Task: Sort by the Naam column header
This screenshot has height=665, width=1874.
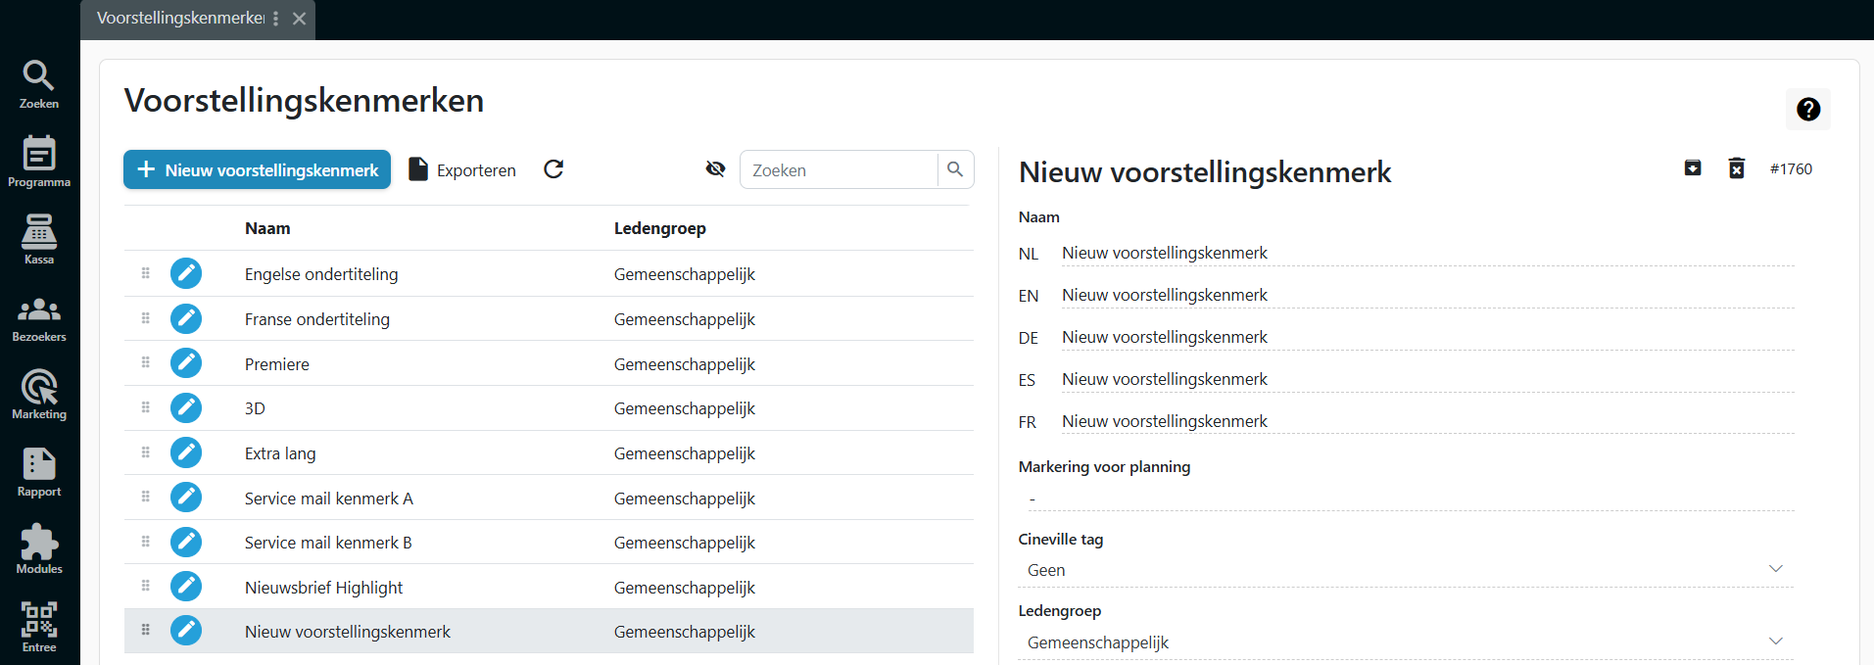Action: click(267, 228)
